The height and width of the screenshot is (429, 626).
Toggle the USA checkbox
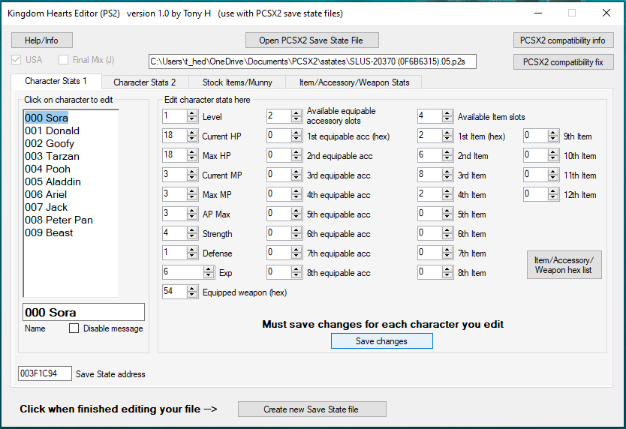coord(17,60)
